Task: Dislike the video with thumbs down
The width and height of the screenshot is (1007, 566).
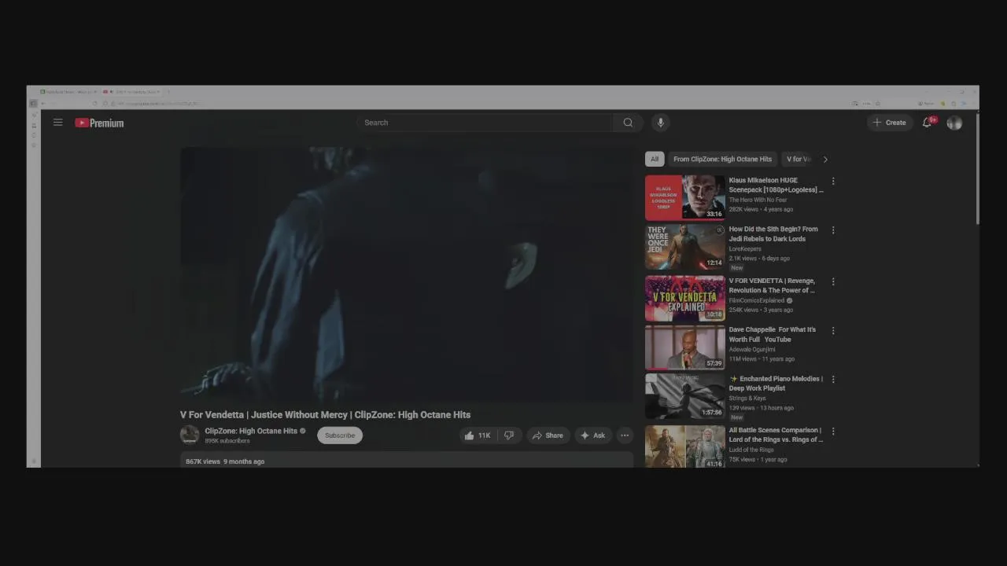Action: (x=509, y=436)
